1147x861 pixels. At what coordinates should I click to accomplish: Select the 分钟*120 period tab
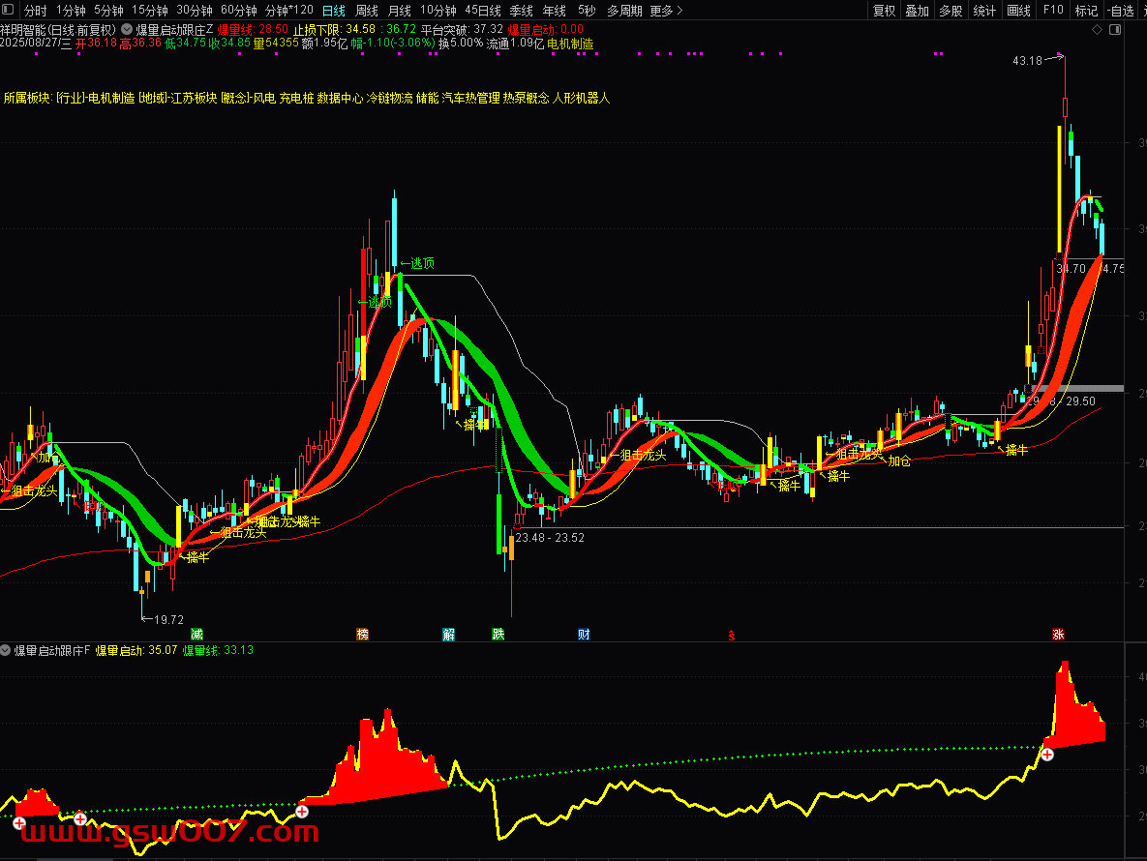coord(289,11)
